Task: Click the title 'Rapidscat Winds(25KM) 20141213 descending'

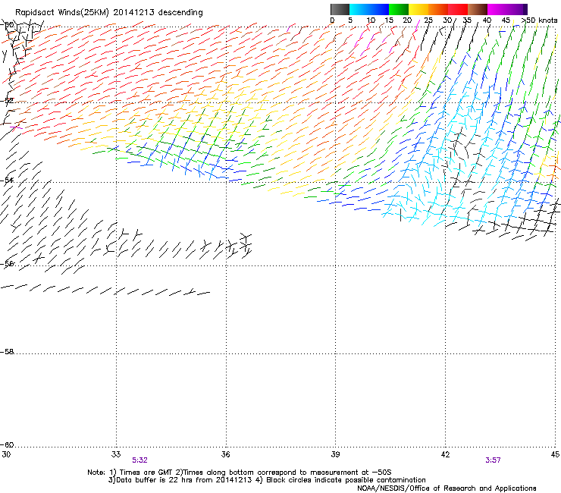Action: click(108, 13)
